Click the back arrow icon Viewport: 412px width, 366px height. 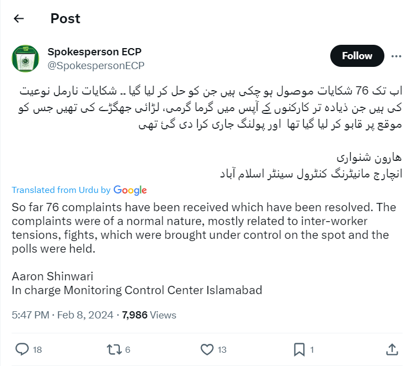point(19,18)
